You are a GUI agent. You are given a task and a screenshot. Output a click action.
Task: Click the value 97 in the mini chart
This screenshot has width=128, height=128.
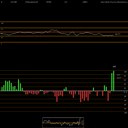click(82, 121)
